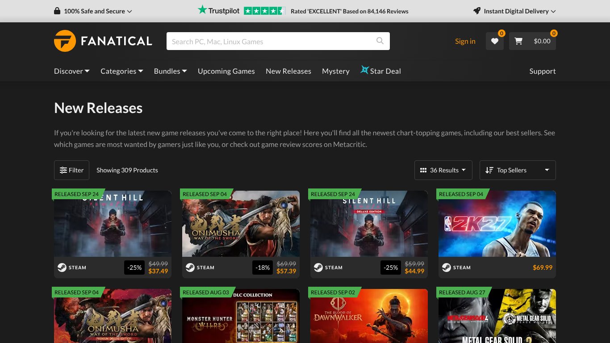Click the $0.00 cart total

tap(542, 41)
